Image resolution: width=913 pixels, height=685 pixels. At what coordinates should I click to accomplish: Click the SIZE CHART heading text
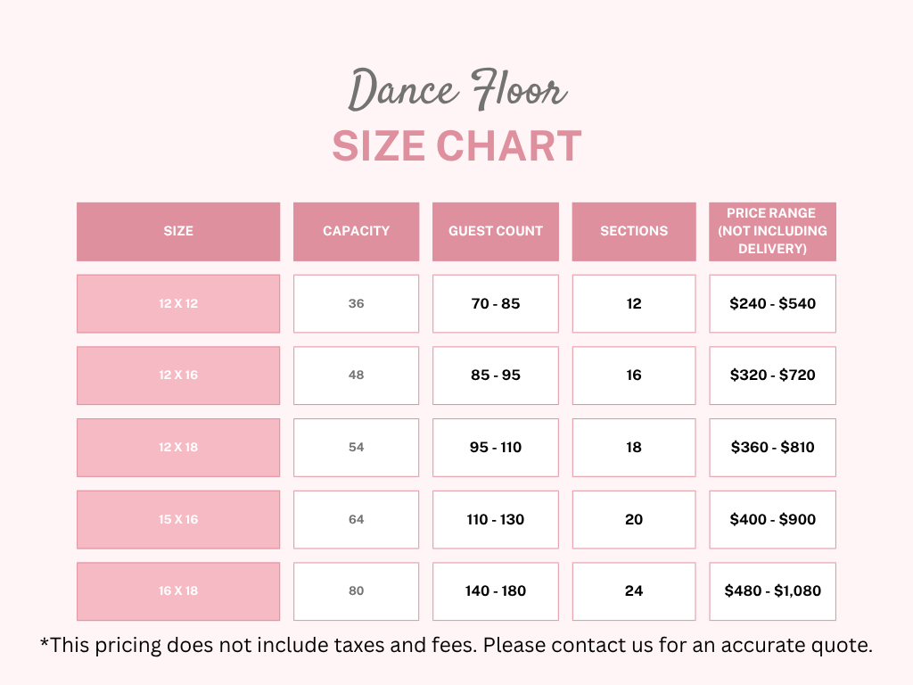pyautogui.click(x=456, y=146)
